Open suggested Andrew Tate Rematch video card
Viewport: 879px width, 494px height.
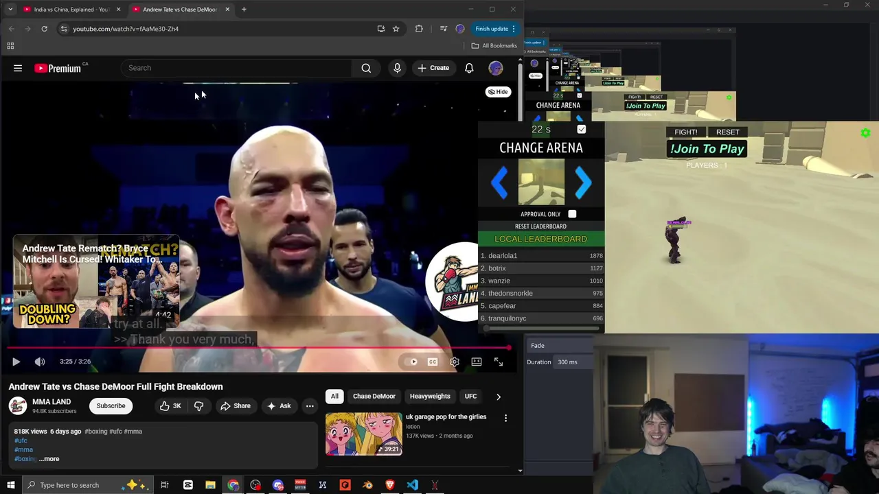tap(96, 282)
